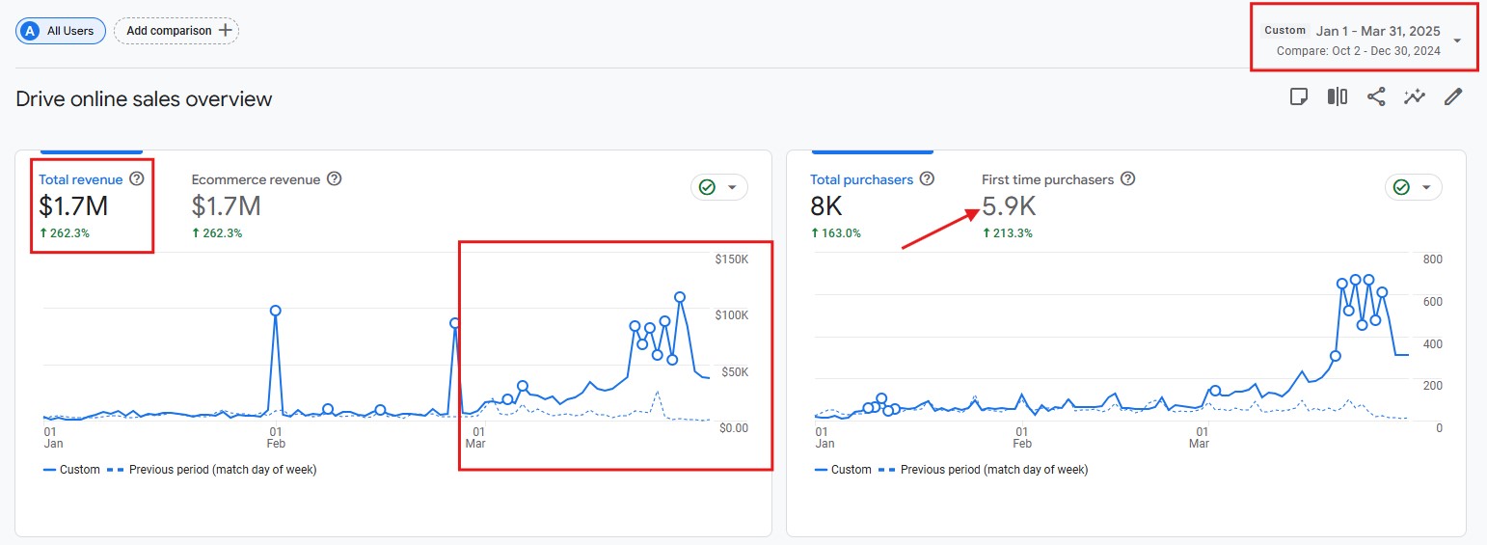
Task: Click the 163.0% purchasers change indicator
Action: (836, 233)
